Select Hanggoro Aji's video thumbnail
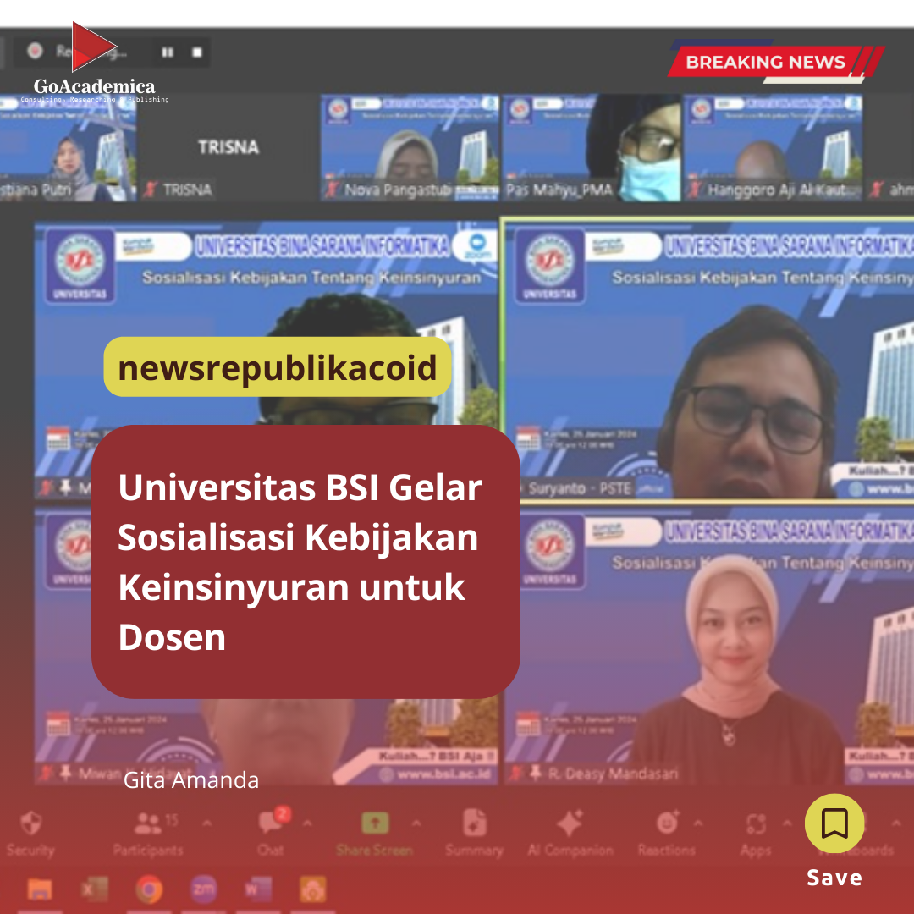The height and width of the screenshot is (914, 914). (773, 148)
